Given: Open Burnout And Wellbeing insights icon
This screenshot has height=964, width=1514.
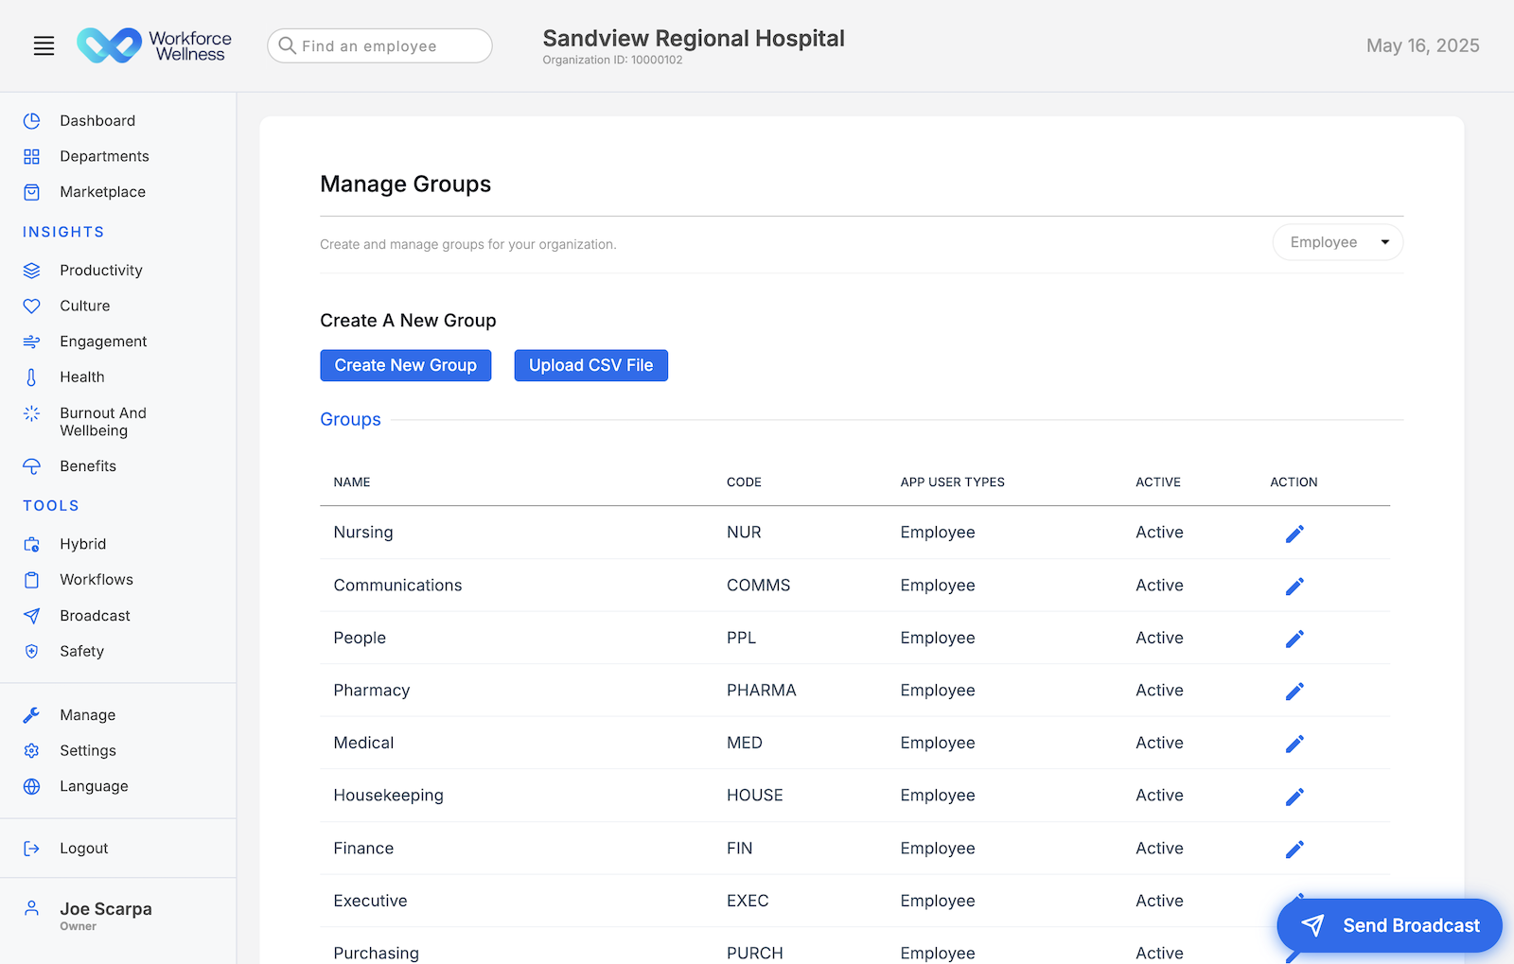Looking at the screenshot, I should (31, 413).
